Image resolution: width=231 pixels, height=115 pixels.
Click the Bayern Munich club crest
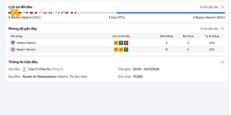coord(13,49)
